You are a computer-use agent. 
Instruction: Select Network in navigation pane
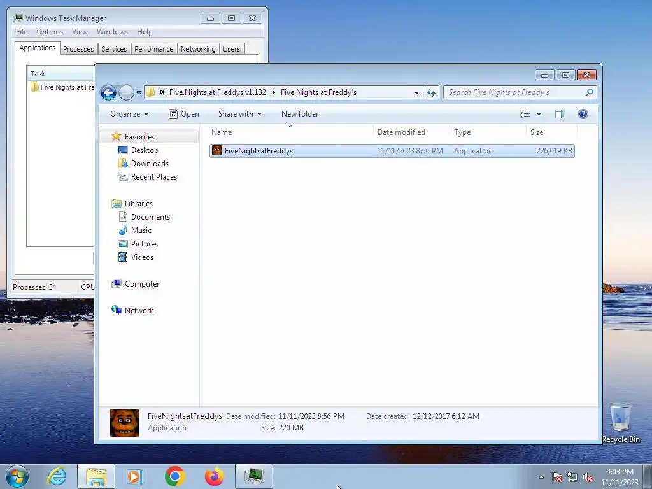[139, 311]
